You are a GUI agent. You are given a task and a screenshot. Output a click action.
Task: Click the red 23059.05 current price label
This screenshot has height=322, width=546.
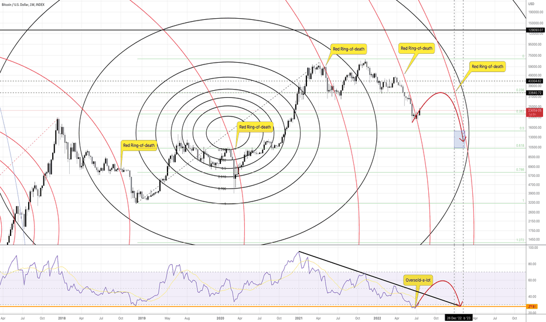(535, 112)
